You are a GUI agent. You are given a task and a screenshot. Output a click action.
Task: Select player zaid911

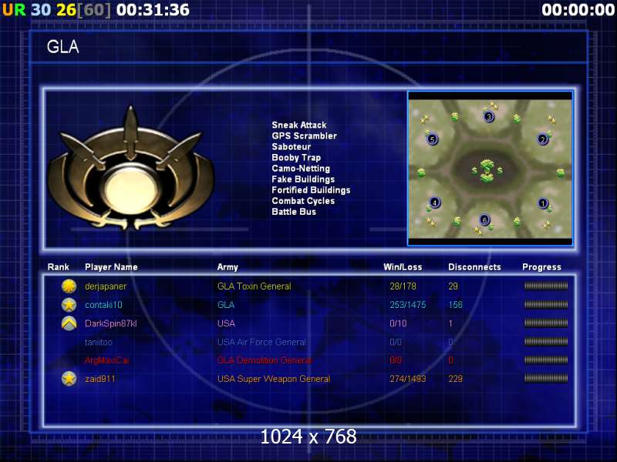pyautogui.click(x=100, y=379)
